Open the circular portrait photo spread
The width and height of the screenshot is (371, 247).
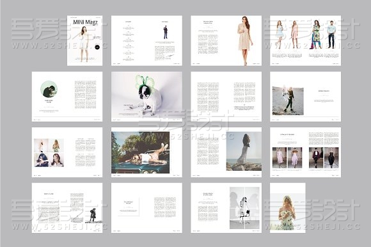tap(67, 97)
